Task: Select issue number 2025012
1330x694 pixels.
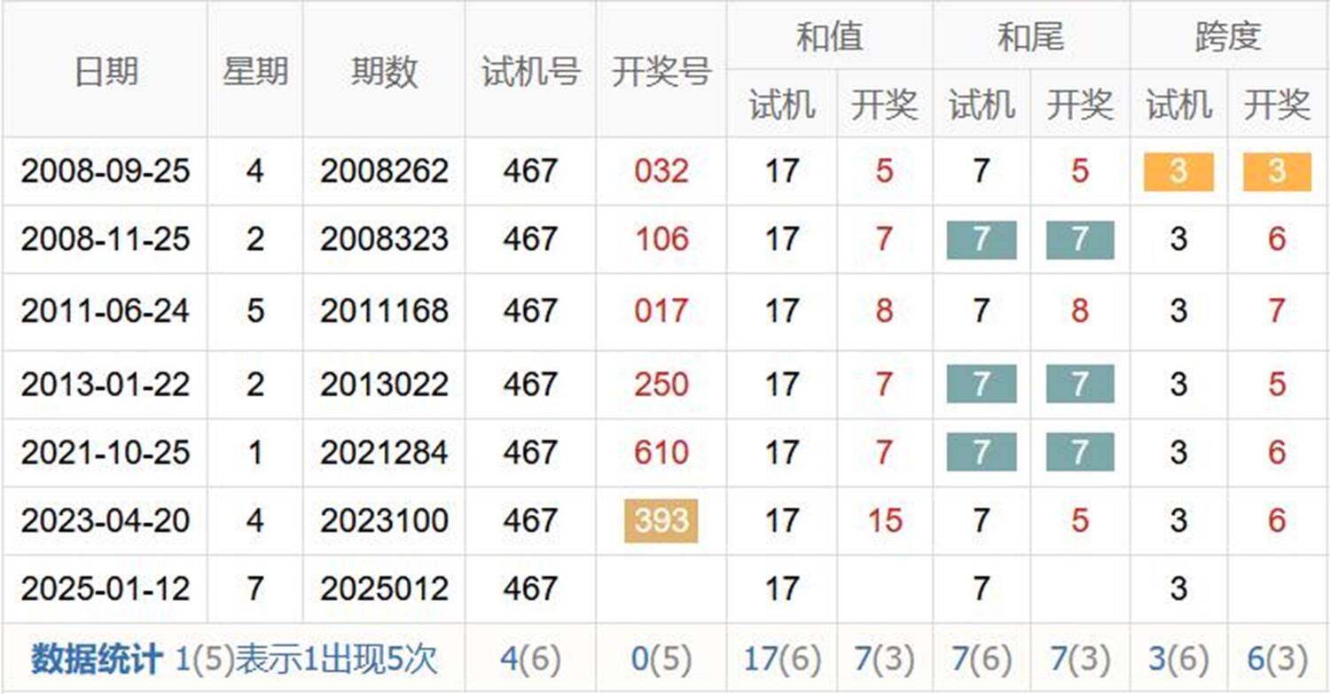Action: (x=383, y=589)
